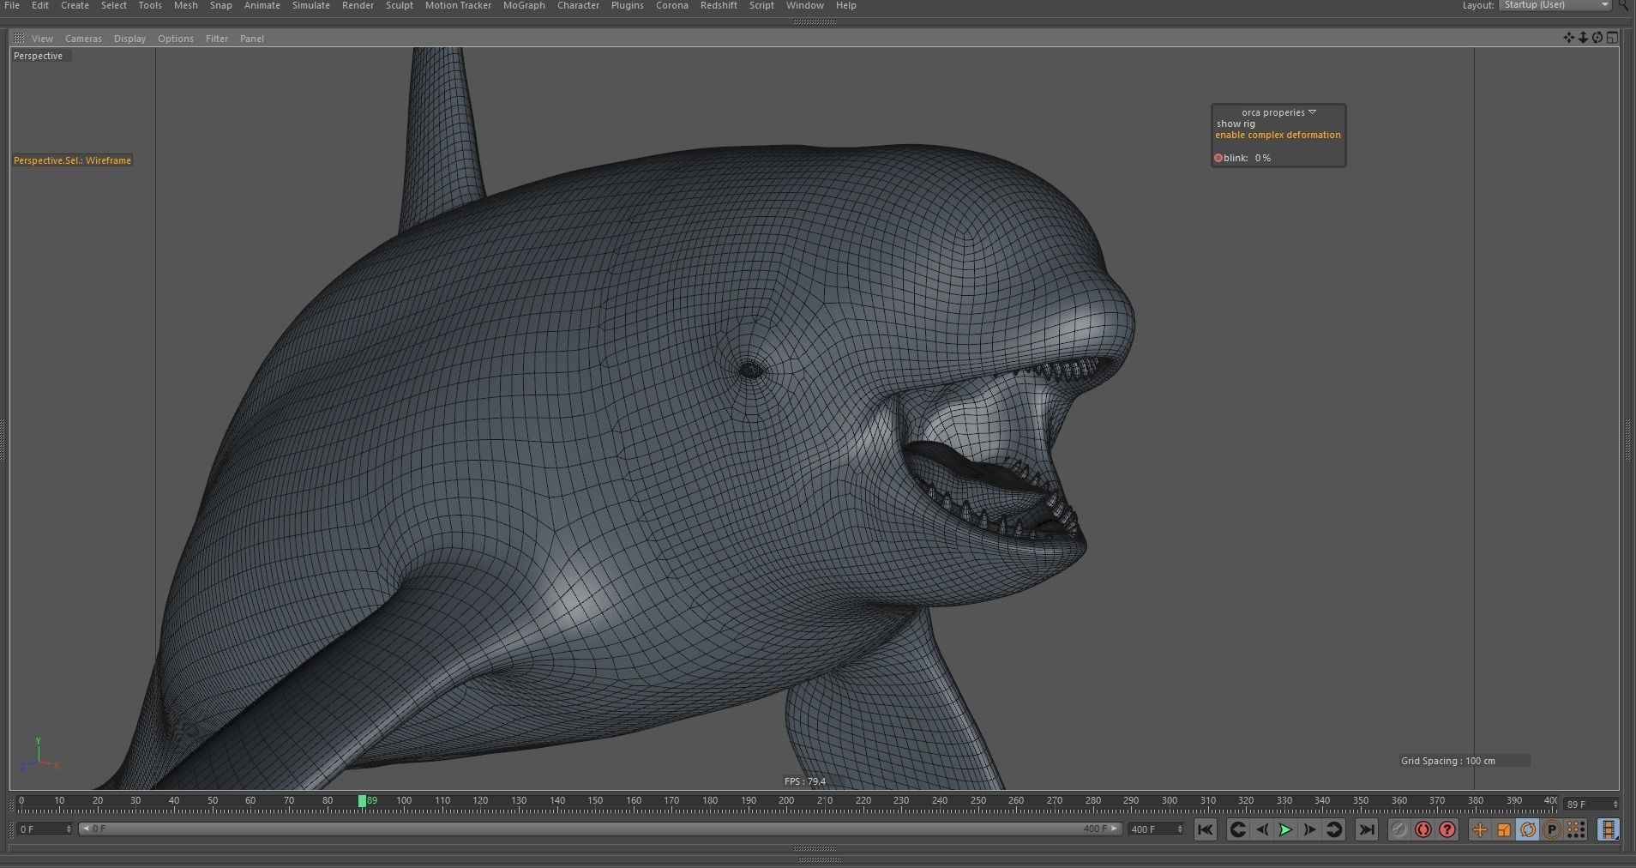
Task: Open Keyframe Selection question-mark icon
Action: pyautogui.click(x=1447, y=829)
